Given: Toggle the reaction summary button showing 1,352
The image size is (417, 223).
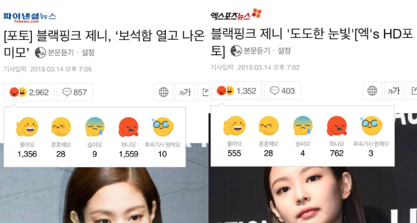Looking at the screenshot, I should 236,91.
